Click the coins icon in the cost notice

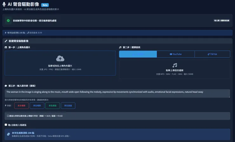(x=8, y=134)
